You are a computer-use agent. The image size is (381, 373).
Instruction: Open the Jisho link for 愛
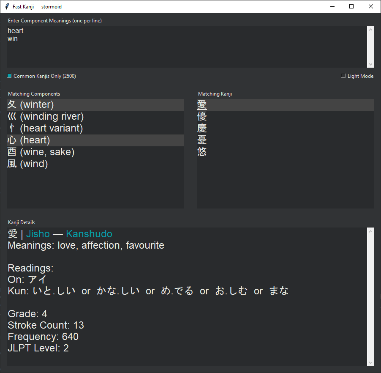[x=38, y=234]
